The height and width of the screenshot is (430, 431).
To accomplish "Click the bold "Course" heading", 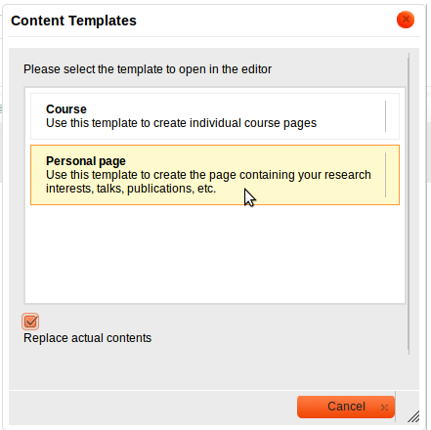I will (66, 109).
